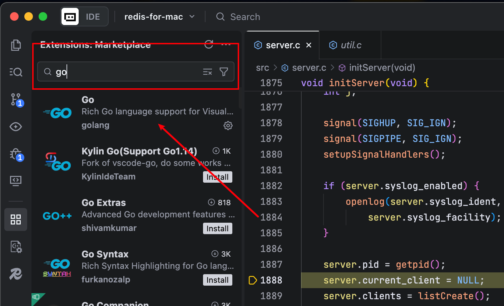Screen dimensions: 504x306
Task: Click the macOS green zoom window button
Action: point(43,16)
